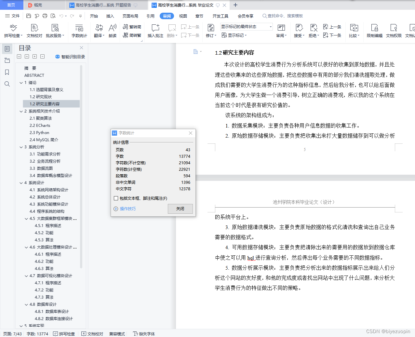This screenshot has height=337, width=415.
Task: Open the 文件 menu
Action: 13,16
